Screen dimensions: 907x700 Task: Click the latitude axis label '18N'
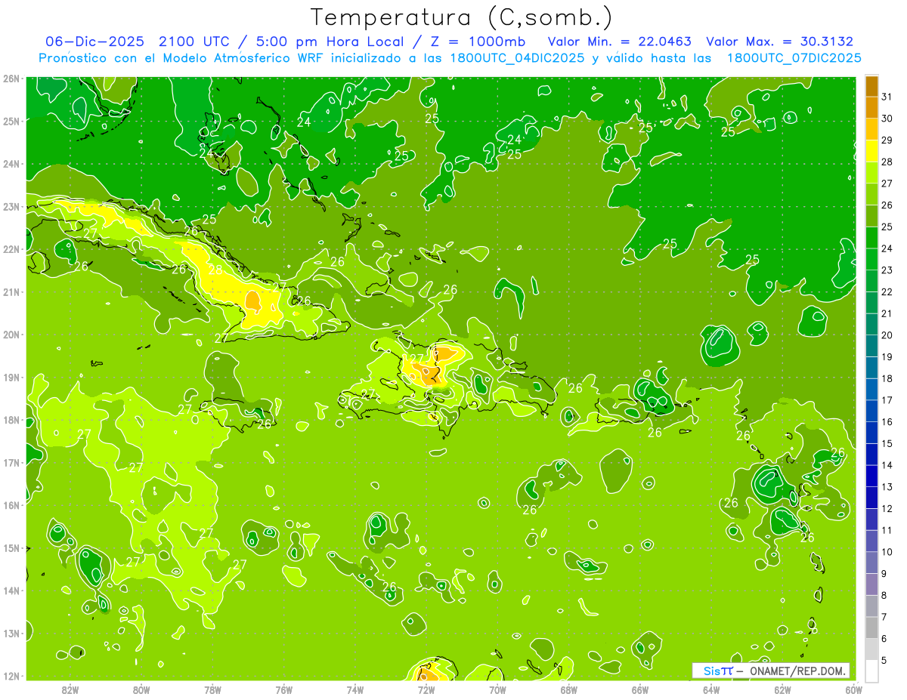[x=11, y=420]
